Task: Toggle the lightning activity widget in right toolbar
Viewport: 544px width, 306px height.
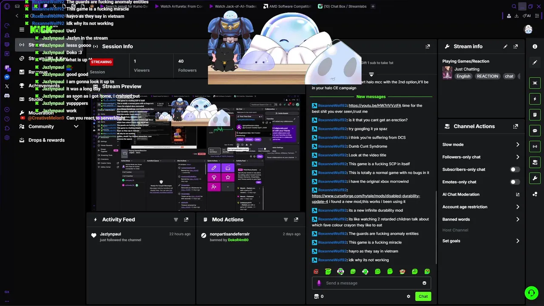Action: click(x=535, y=99)
